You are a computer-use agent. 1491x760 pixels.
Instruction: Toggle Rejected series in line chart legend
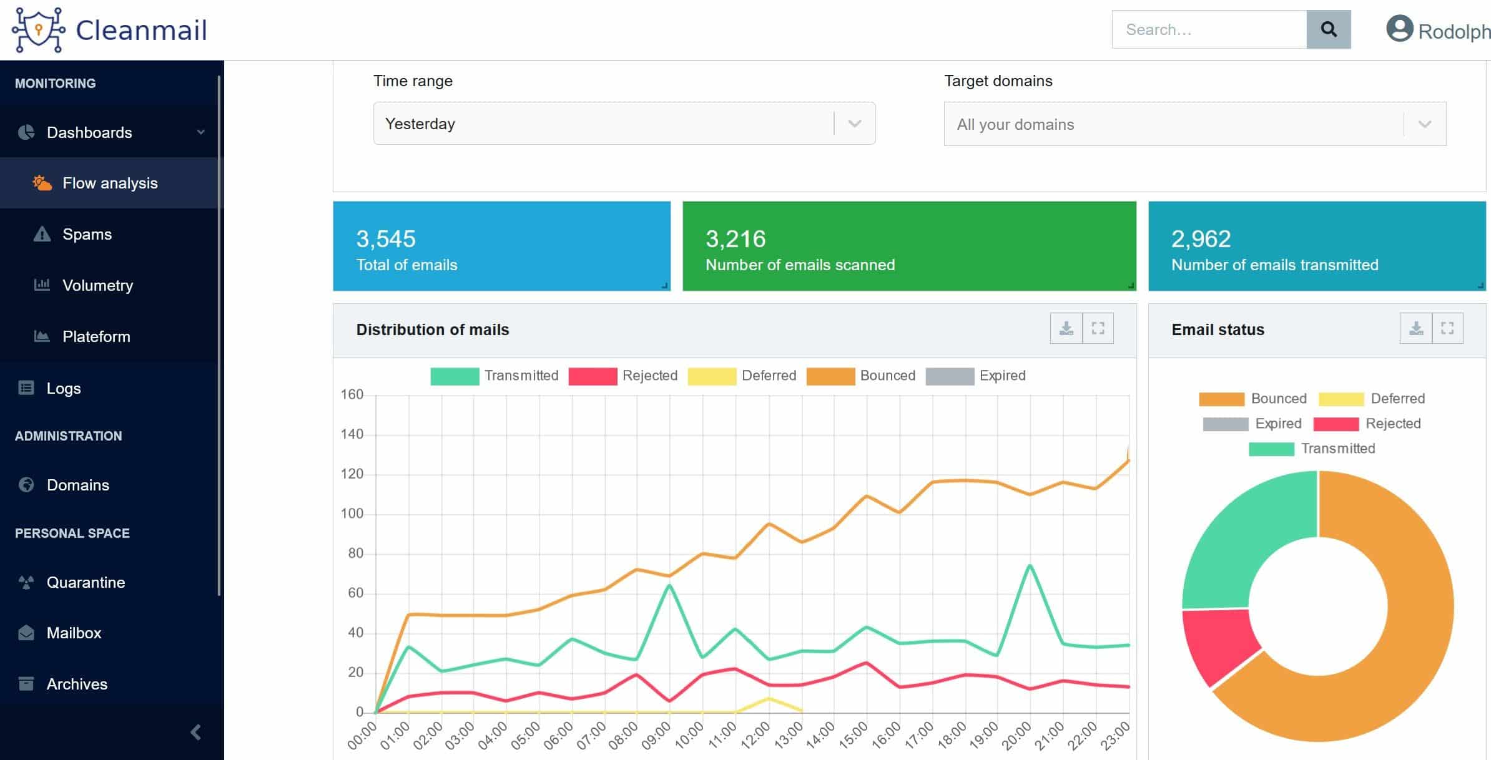[623, 376]
